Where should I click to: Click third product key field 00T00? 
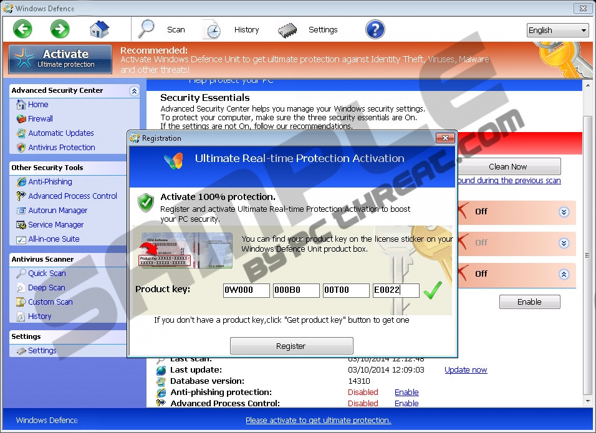pos(346,290)
